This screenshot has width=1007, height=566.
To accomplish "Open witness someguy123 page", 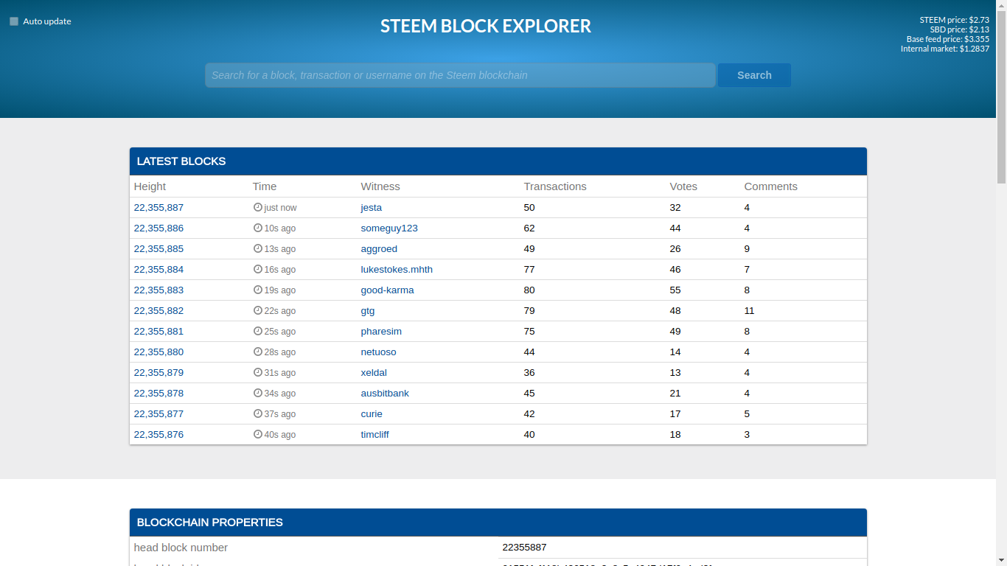I will [x=388, y=228].
